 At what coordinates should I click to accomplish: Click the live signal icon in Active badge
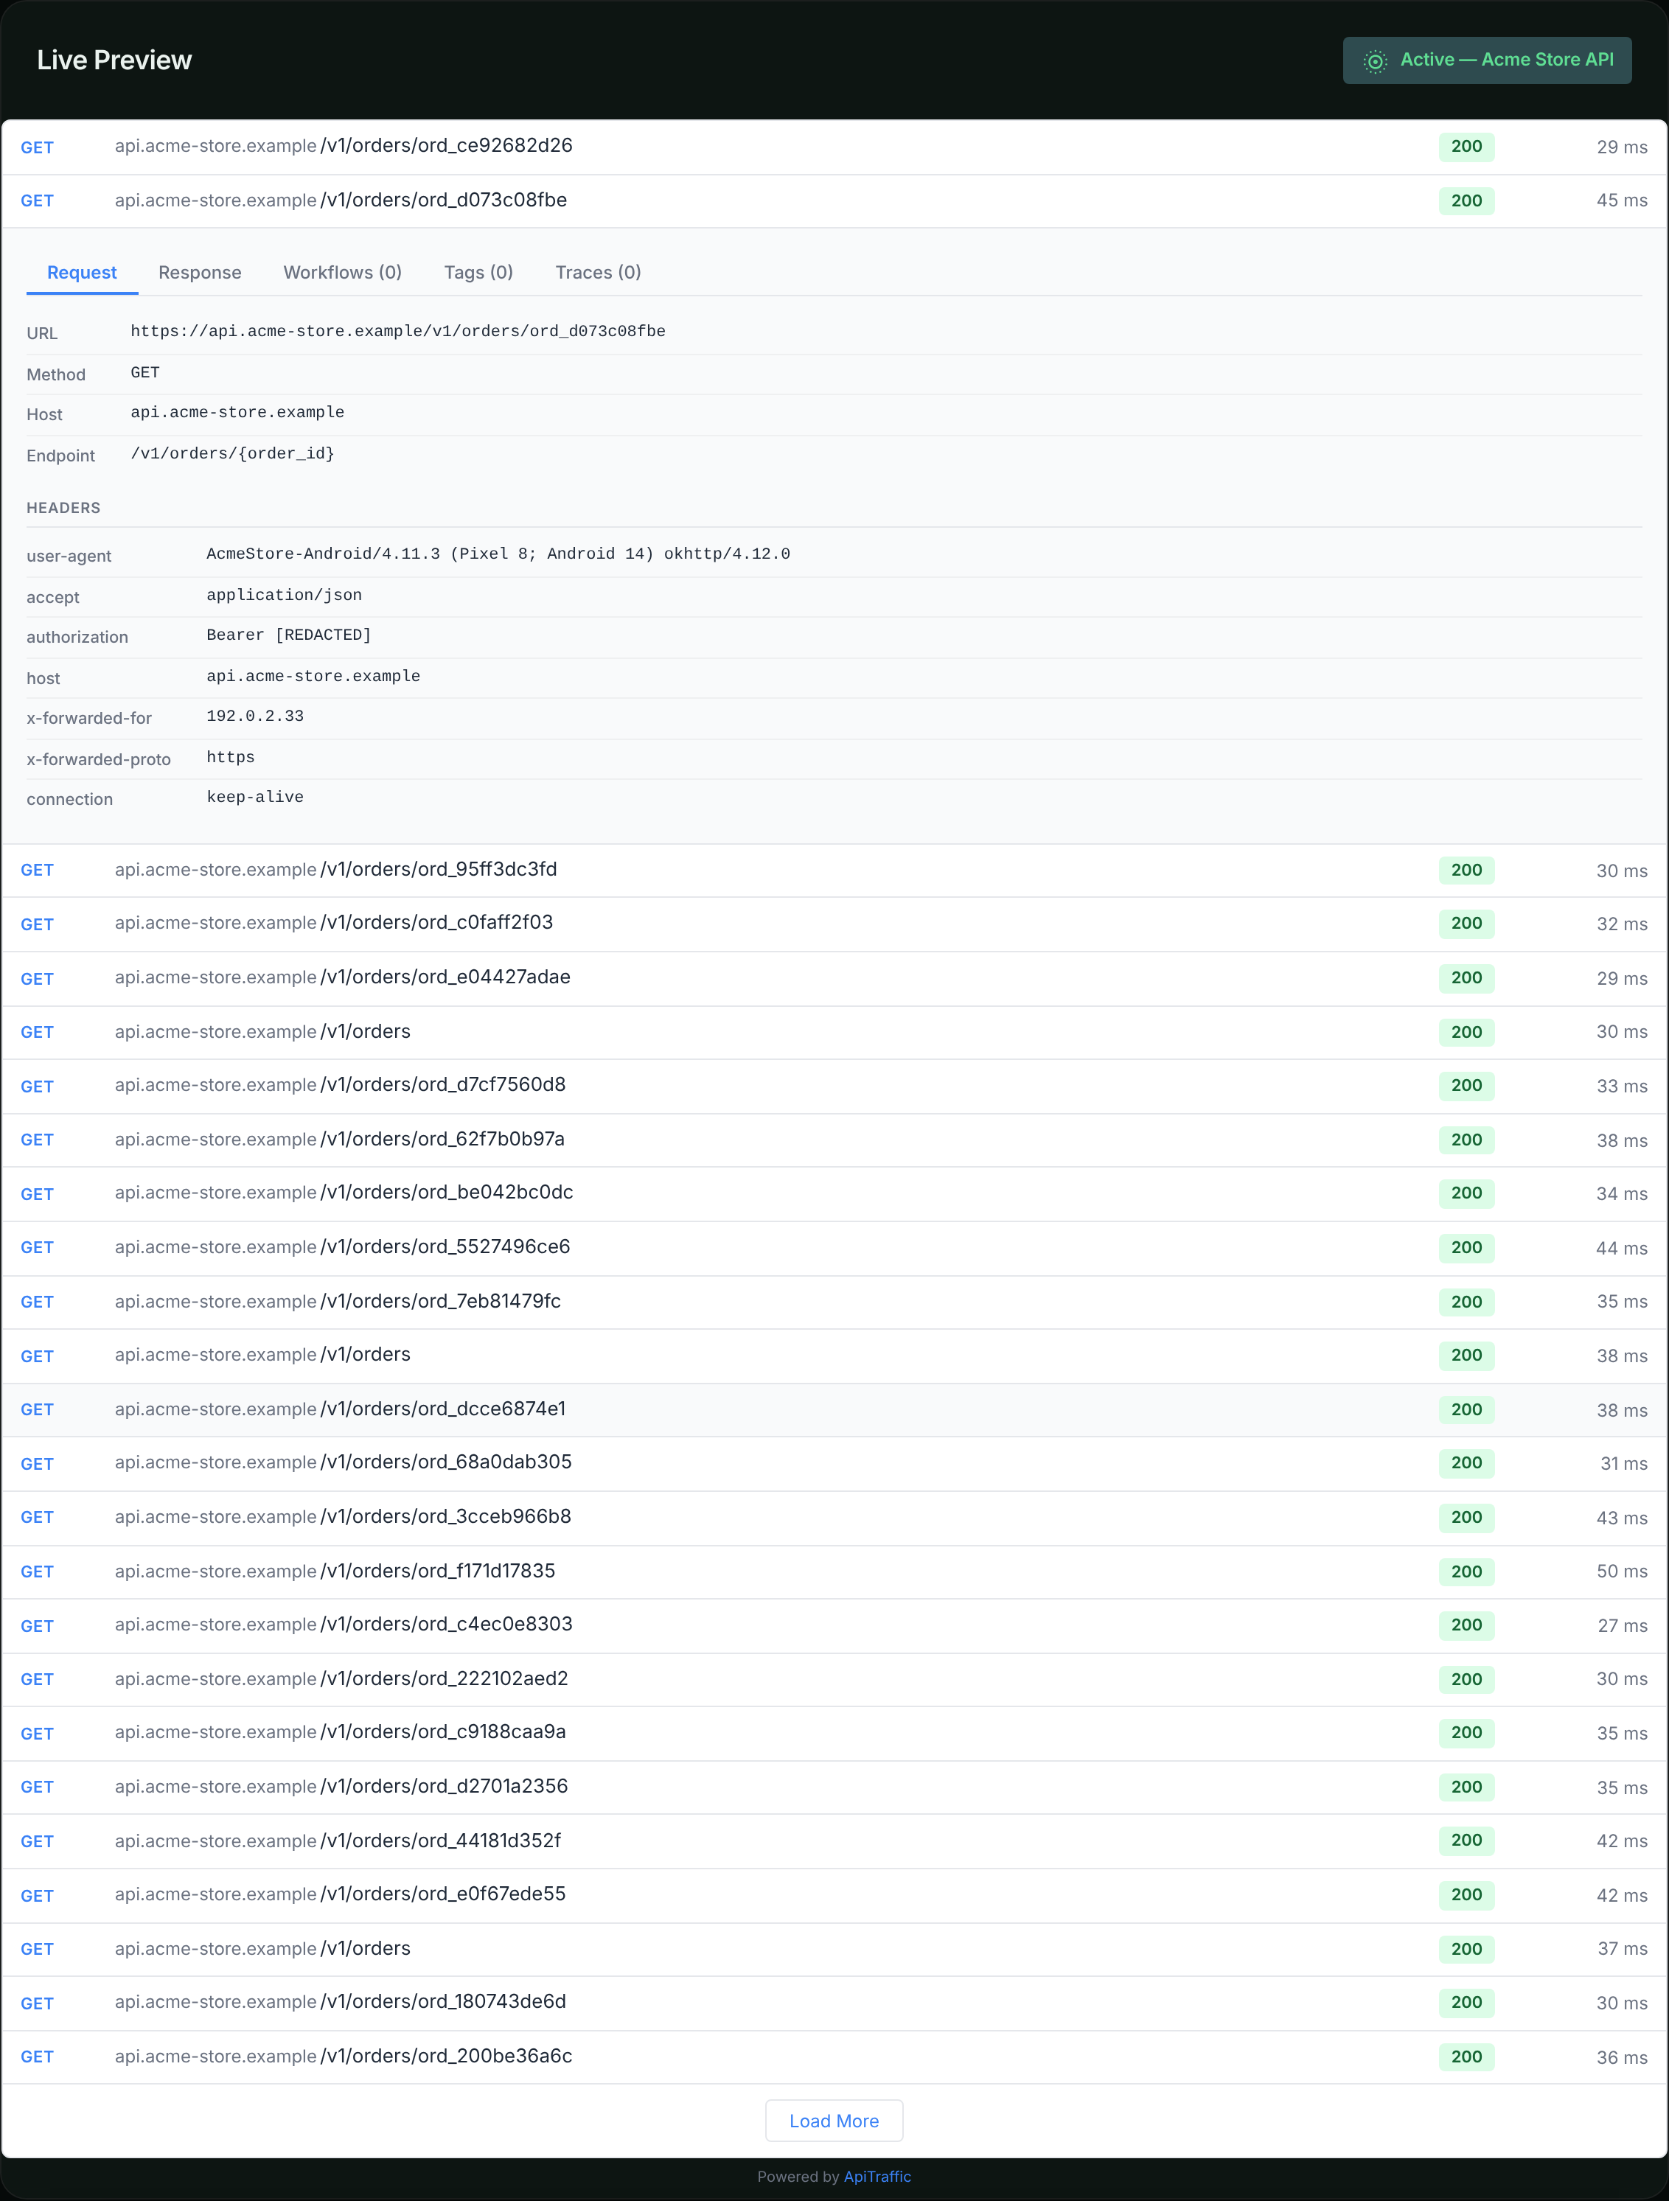pos(1374,60)
